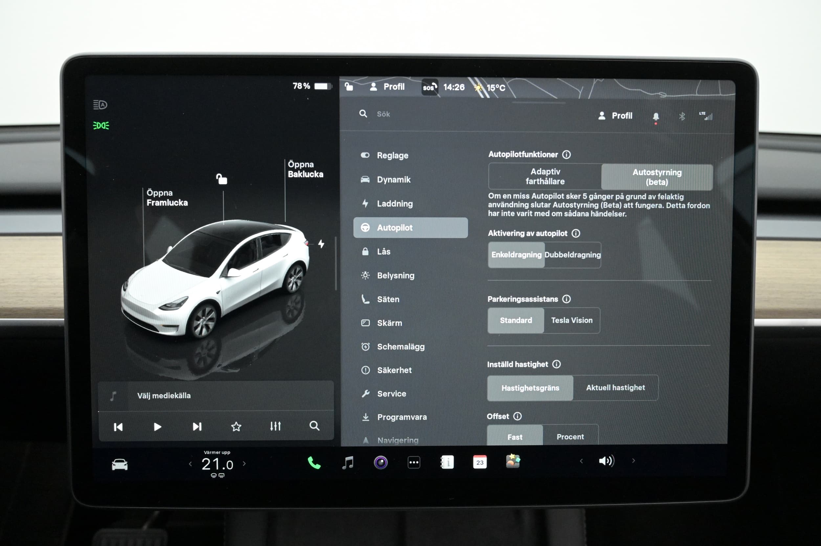Tap the padlock above the car
The width and height of the screenshot is (821, 546).
coord(222,179)
